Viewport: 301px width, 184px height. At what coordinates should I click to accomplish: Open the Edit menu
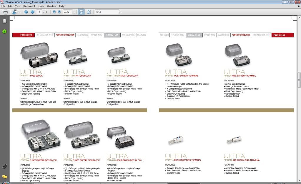[10, 6]
